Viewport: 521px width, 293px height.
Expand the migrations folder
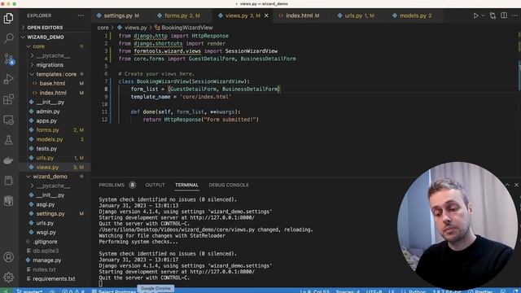pyautogui.click(x=50, y=65)
